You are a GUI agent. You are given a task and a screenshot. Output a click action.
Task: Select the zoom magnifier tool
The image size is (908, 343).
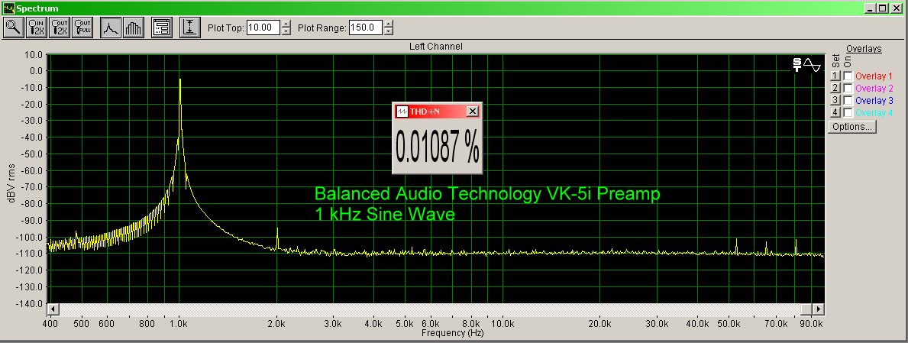[x=13, y=28]
